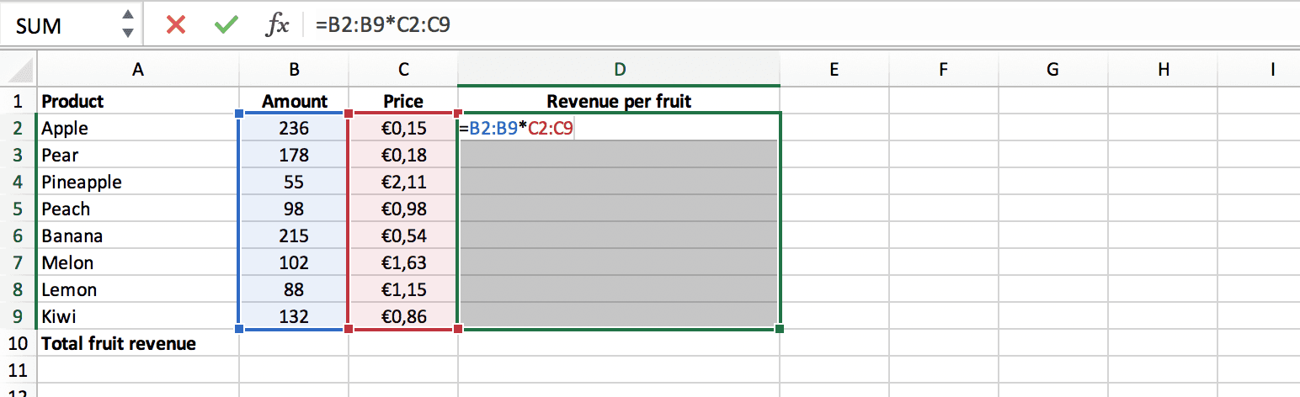
Task: Select column A header
Action: 138,71
